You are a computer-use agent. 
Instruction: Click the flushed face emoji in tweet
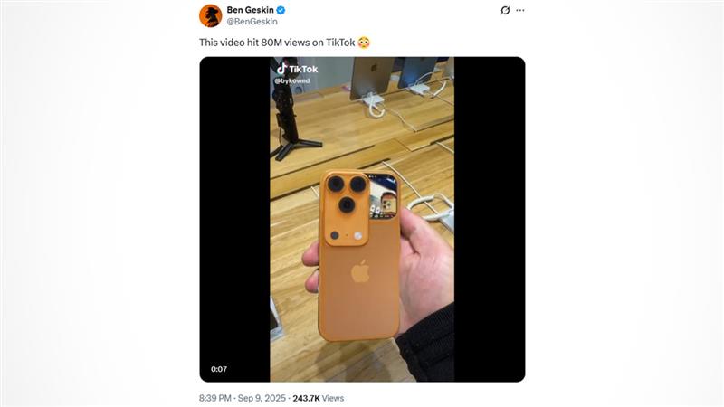[x=364, y=43]
